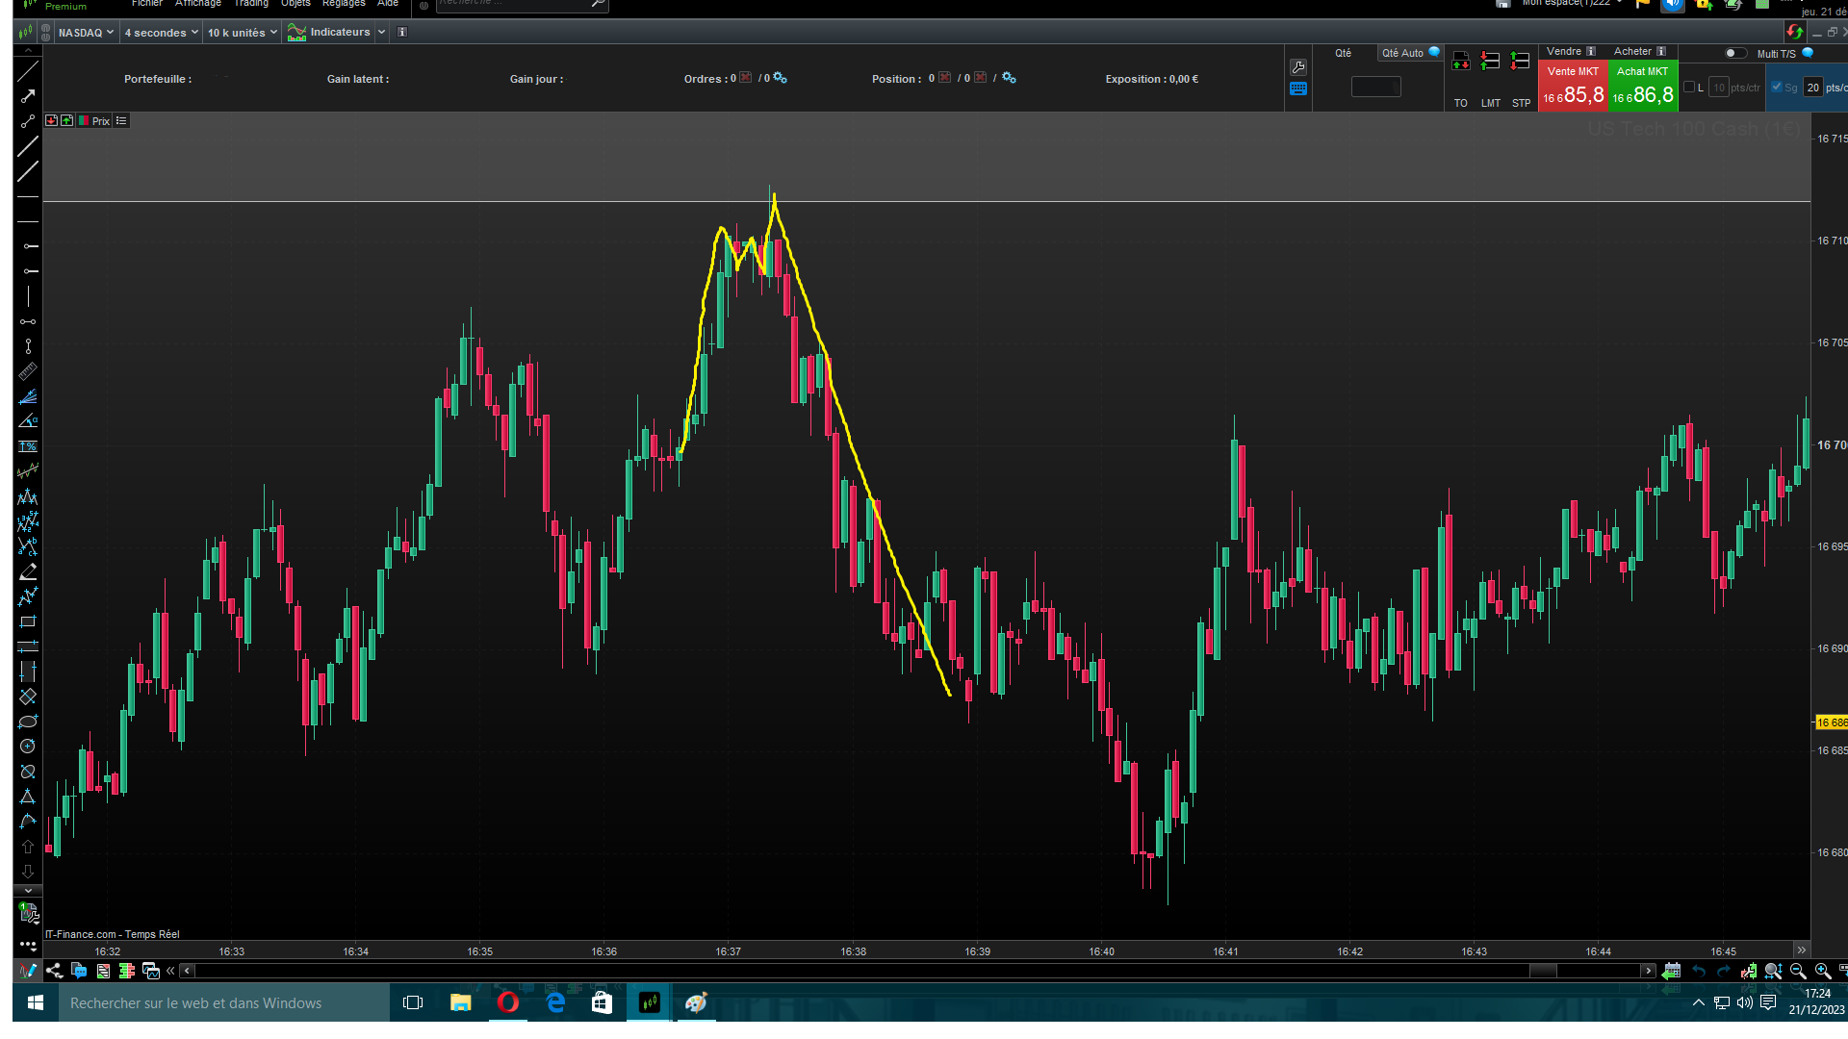Click the Achat MKT buy button
This screenshot has width=1848, height=1039.
(1643, 87)
